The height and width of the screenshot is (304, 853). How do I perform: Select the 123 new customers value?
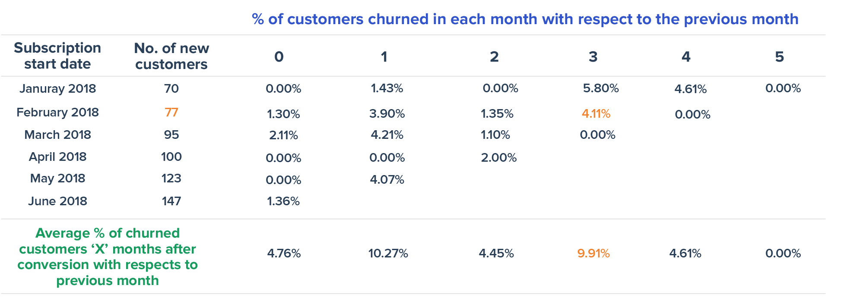(171, 178)
